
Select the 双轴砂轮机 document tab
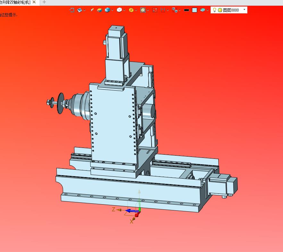[15, 2]
